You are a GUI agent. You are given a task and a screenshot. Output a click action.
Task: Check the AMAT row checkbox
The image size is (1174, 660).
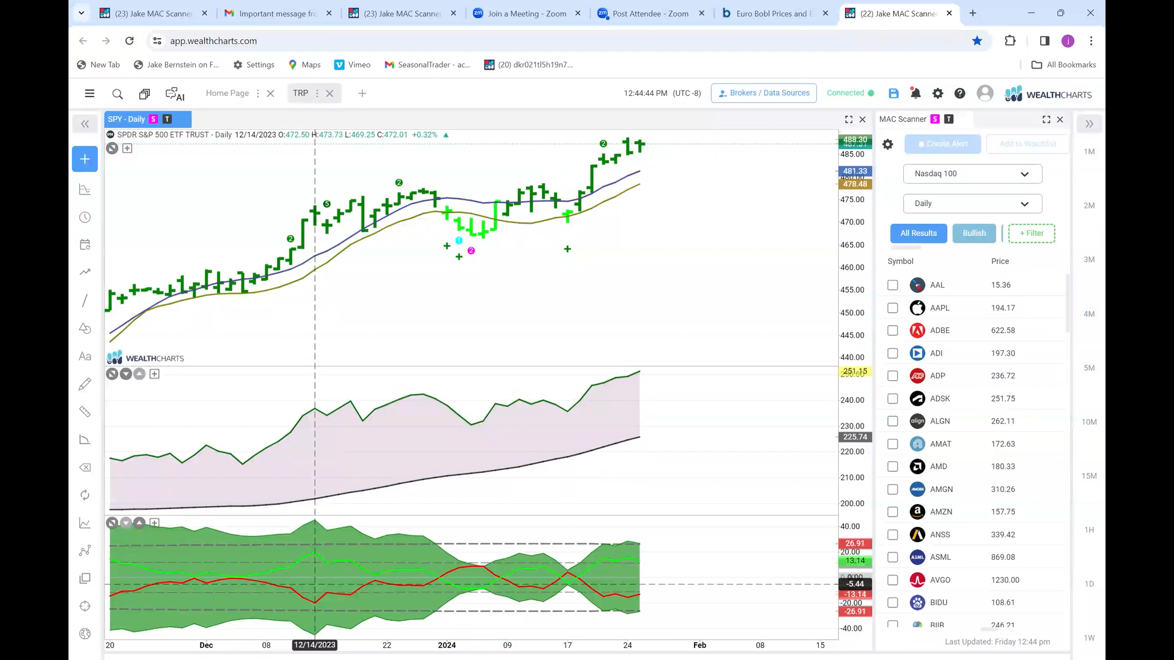click(x=893, y=444)
